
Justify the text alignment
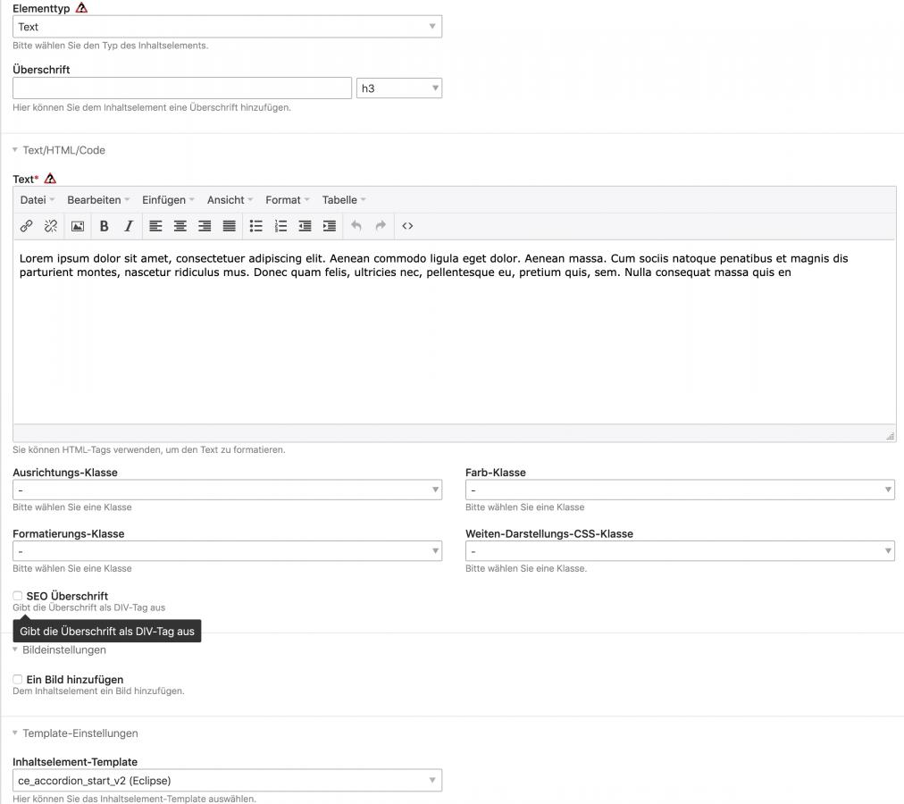point(230,226)
